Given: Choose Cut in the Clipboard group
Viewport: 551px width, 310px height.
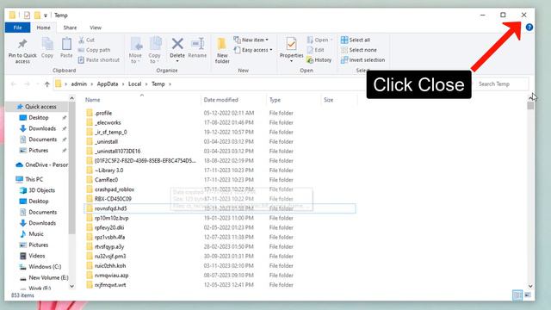Looking at the screenshot, I should (86, 40).
